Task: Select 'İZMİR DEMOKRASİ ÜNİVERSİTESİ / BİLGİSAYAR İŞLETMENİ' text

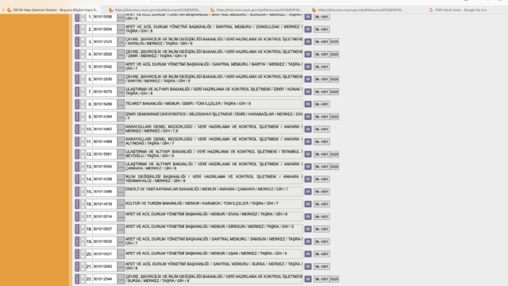Action: pos(214,117)
